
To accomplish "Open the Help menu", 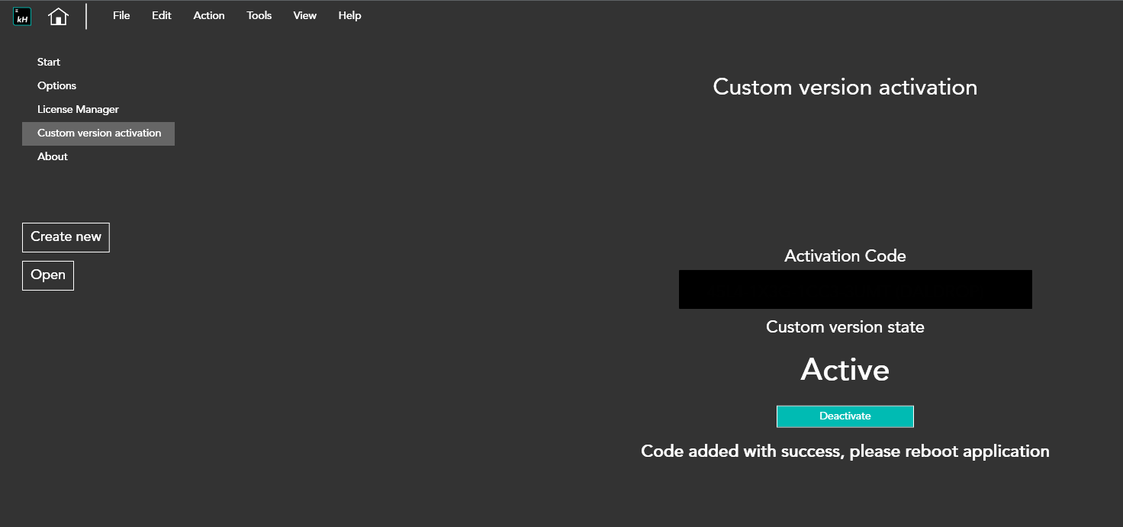I will [349, 15].
